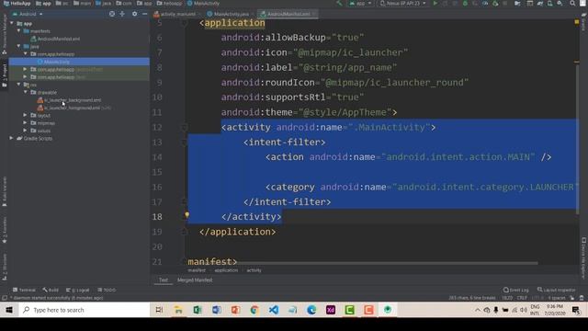The width and height of the screenshot is (588, 331).
Task: Open Visual Studio Code from taskbar
Action: pos(274,310)
